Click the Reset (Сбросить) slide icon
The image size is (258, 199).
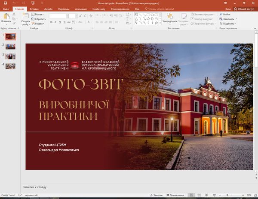tap(40, 19)
